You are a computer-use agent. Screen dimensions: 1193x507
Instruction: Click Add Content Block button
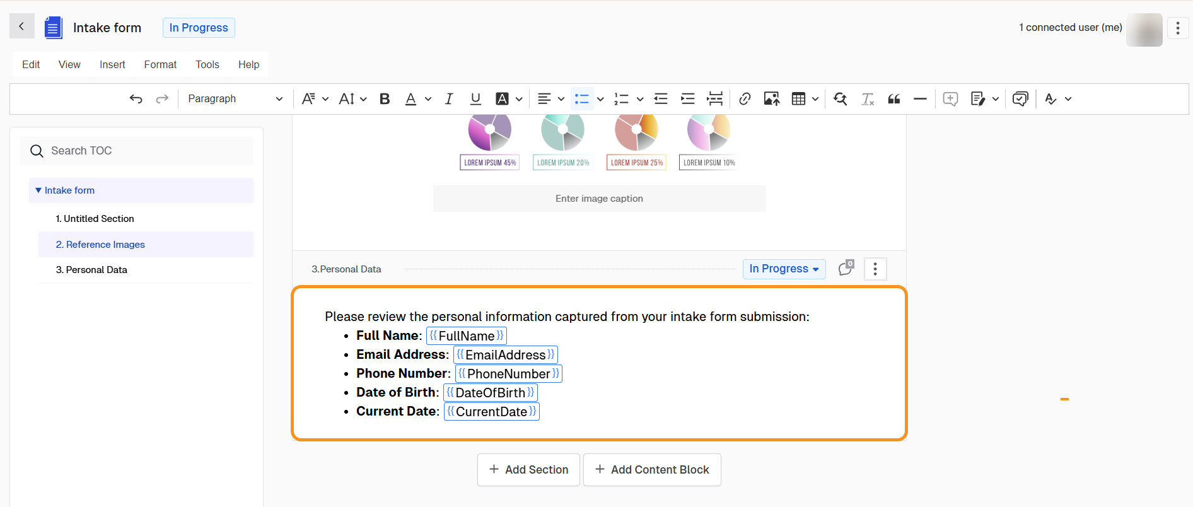[x=652, y=470]
